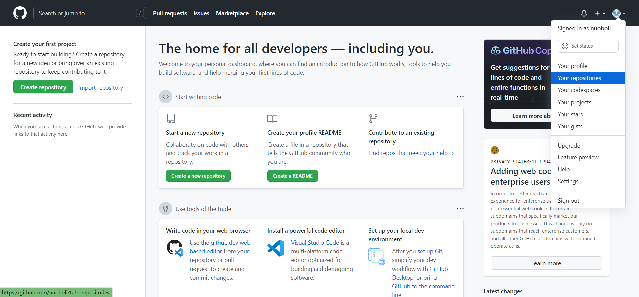
Task: Click the local dev environment terminal icon
Action: tap(377, 257)
